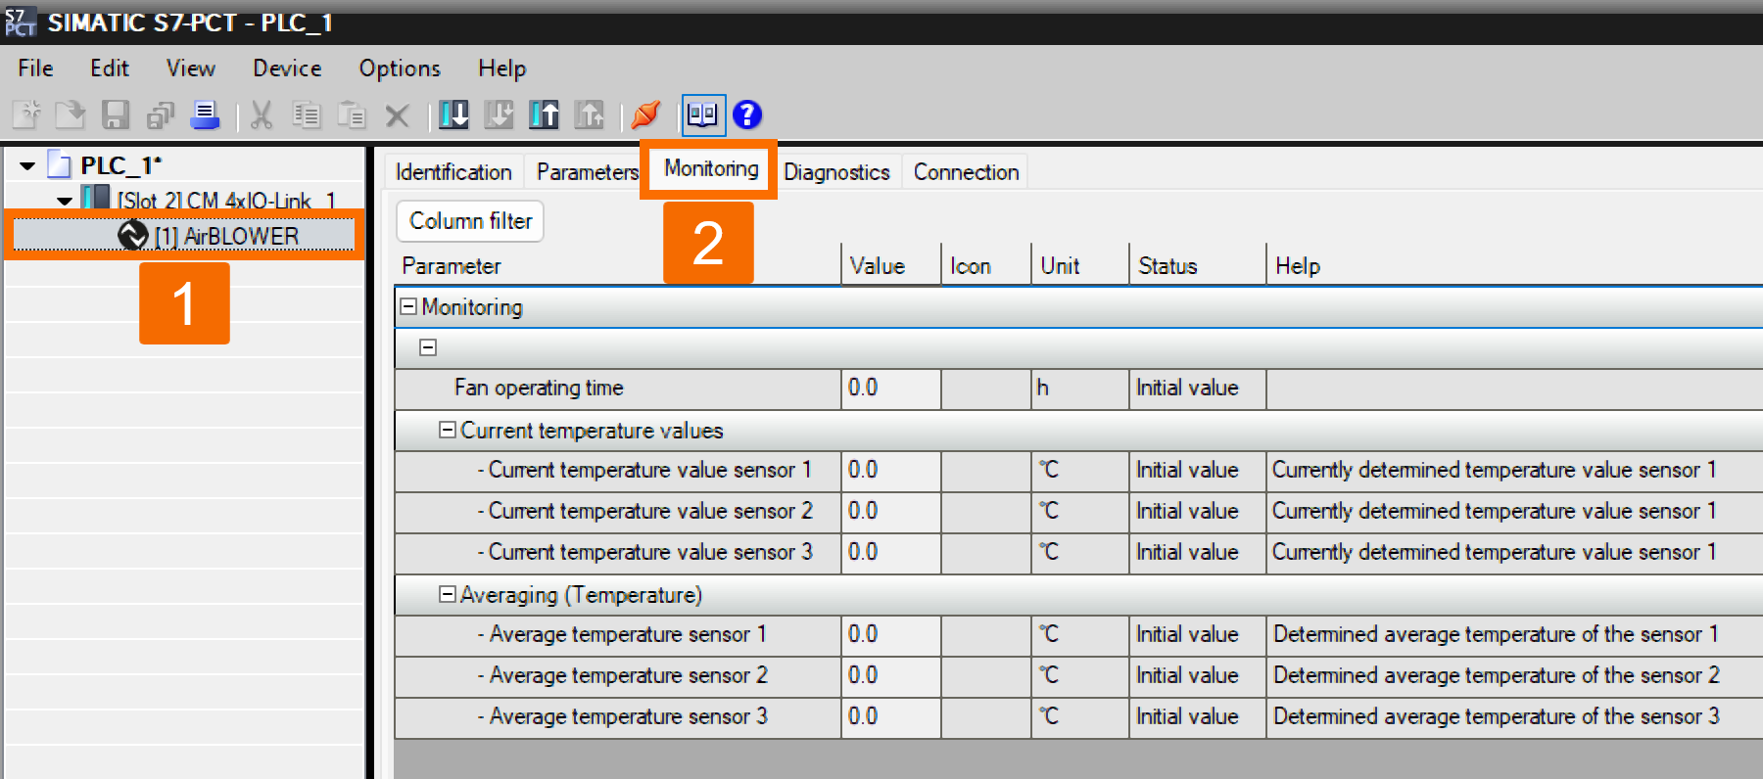
Task: Click the Copy icon in toolbar
Action: click(307, 115)
